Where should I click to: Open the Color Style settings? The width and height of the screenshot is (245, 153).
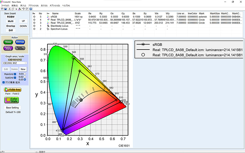(11, 100)
